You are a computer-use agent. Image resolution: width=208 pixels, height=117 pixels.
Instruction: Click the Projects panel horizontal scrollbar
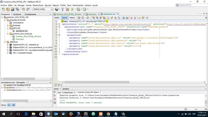tap(19, 79)
